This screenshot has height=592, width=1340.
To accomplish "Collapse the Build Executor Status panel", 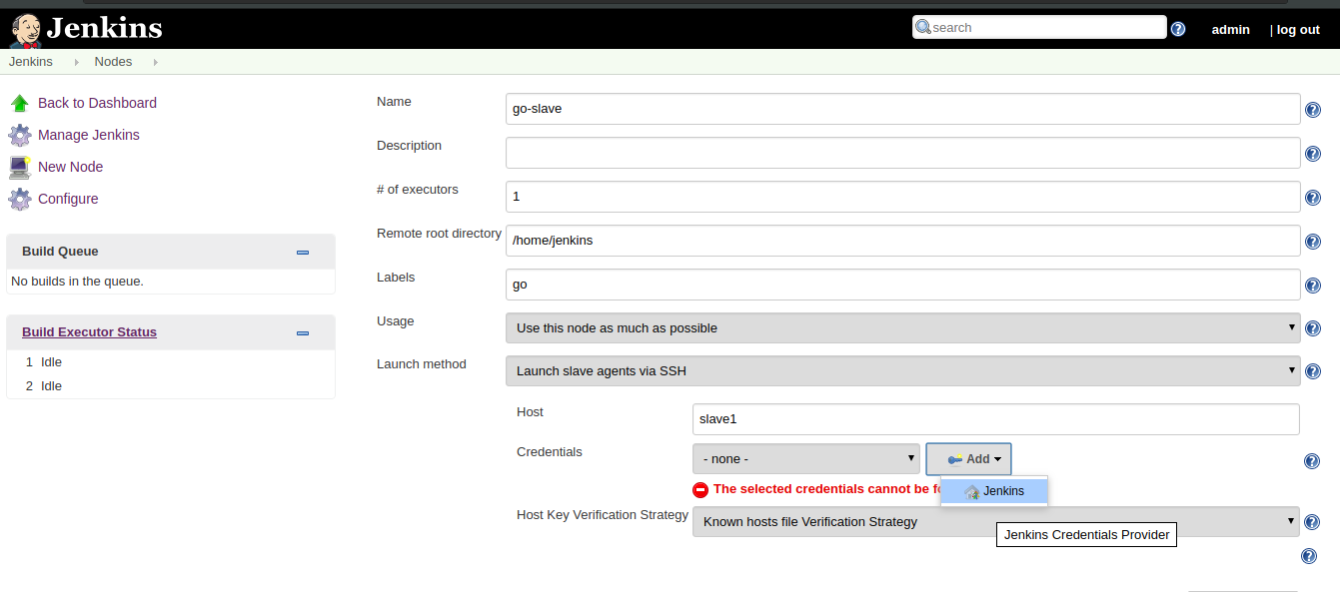I will click(x=303, y=333).
